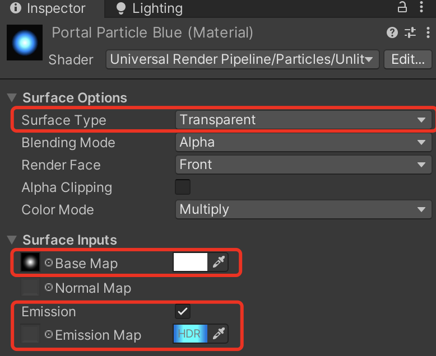Open the HDR emission color swatch

click(191, 334)
